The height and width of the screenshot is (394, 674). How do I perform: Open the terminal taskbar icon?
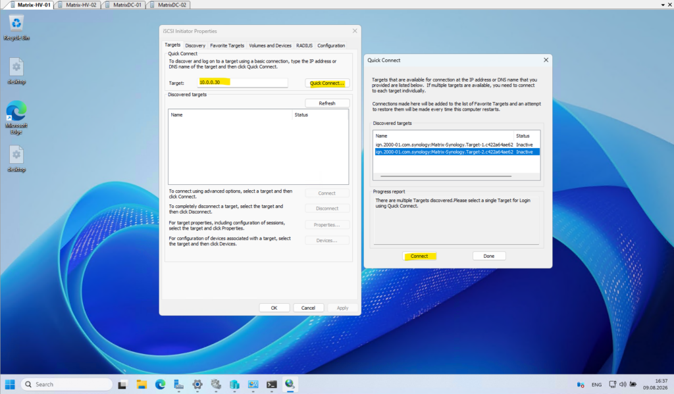(x=271, y=385)
